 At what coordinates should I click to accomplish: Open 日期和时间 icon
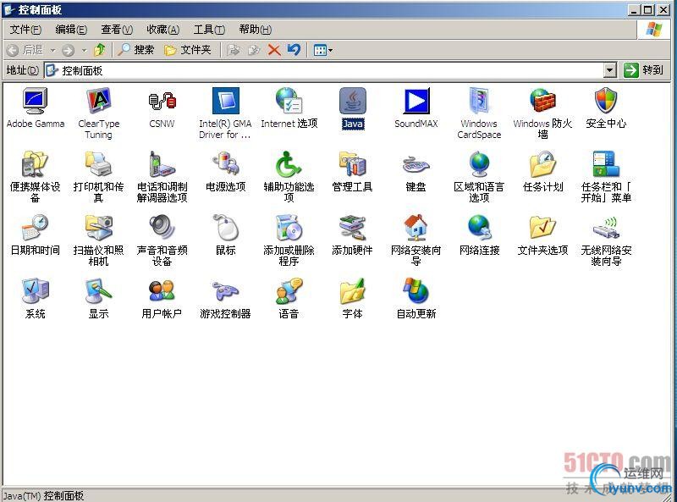(36, 228)
